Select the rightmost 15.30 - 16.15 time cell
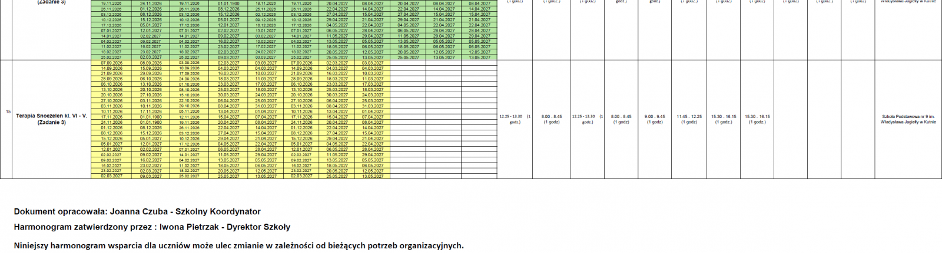 pos(757,119)
